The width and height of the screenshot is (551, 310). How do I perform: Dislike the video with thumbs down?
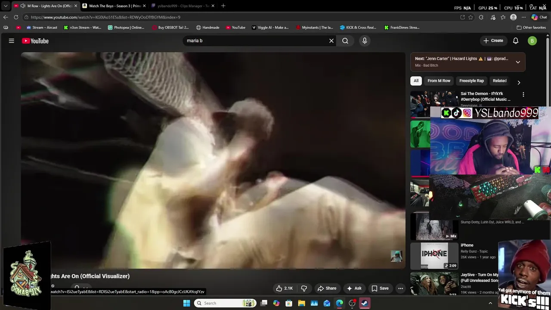[304, 288]
